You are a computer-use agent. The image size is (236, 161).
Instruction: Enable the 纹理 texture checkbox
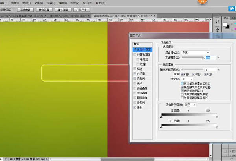pos(138,64)
